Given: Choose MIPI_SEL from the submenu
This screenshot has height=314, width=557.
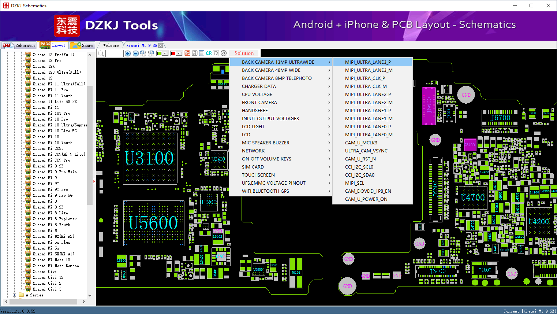Looking at the screenshot, I should click(373, 183).
